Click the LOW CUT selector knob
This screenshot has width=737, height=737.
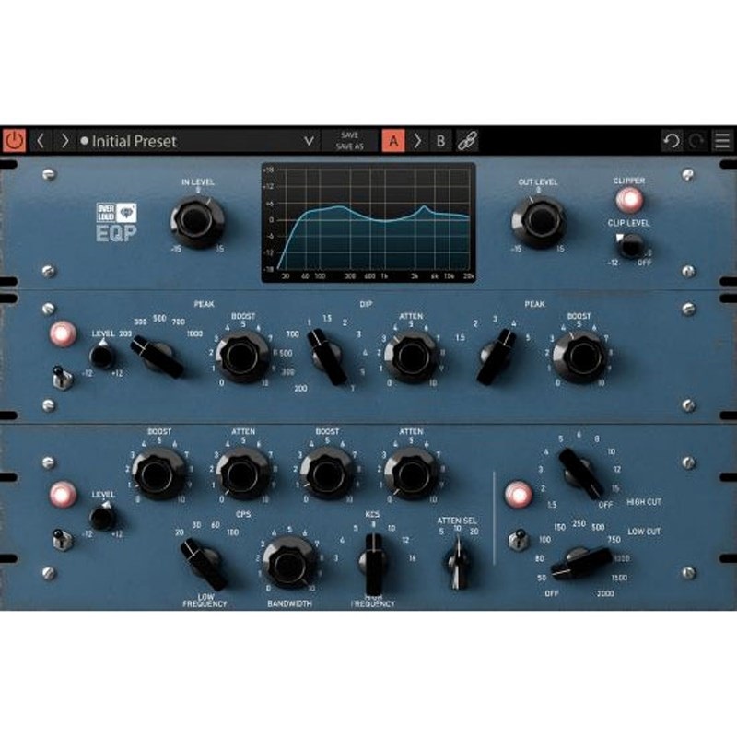point(581,563)
